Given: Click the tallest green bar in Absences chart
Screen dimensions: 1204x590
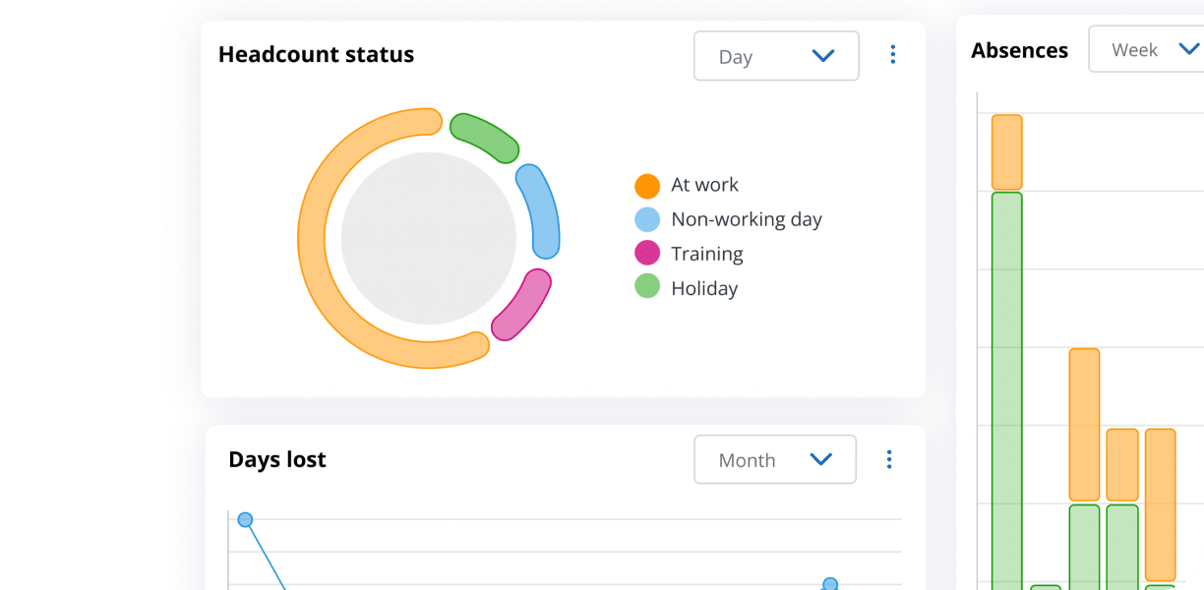Looking at the screenshot, I should pos(1006,391).
